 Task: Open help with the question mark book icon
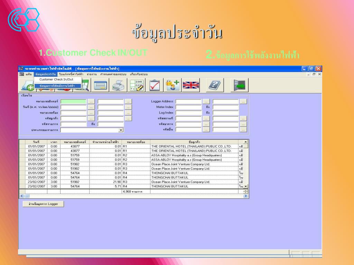215,86
